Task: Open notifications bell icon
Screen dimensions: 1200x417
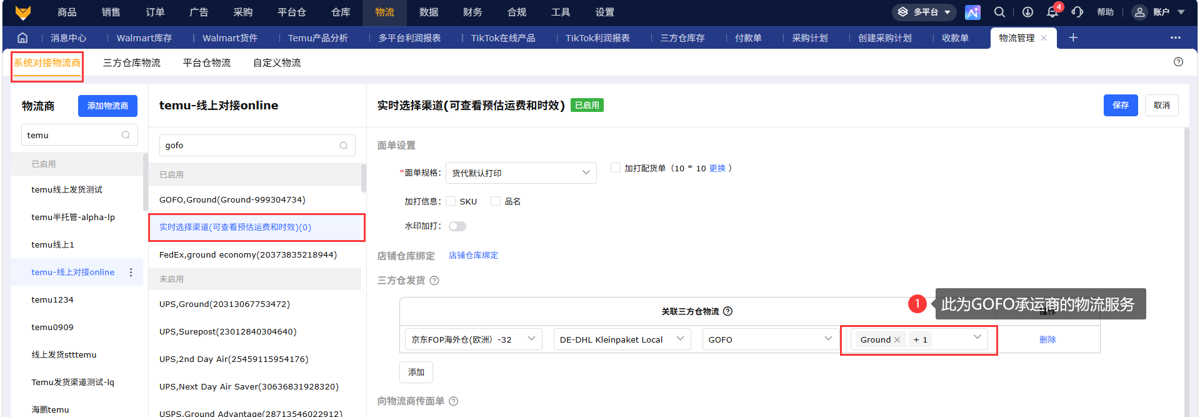Action: pos(1052,12)
